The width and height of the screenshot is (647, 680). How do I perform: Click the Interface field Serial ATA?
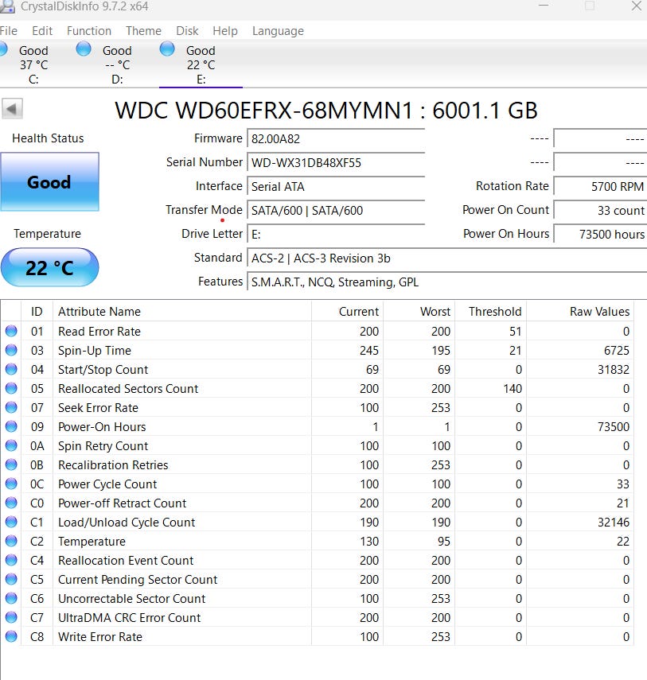[x=336, y=187]
